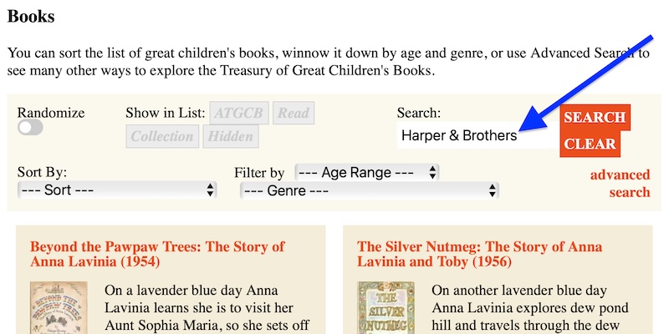669x334 pixels.
Task: Expand the Age Range dropdown
Action: point(367,173)
